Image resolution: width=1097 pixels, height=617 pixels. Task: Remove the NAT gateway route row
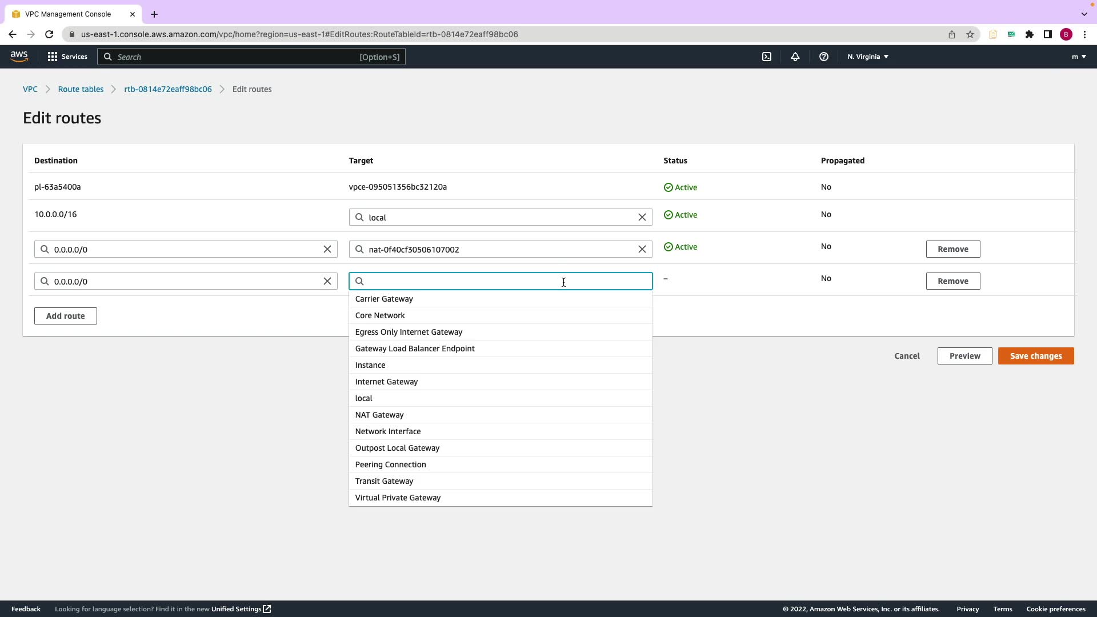pyautogui.click(x=952, y=249)
